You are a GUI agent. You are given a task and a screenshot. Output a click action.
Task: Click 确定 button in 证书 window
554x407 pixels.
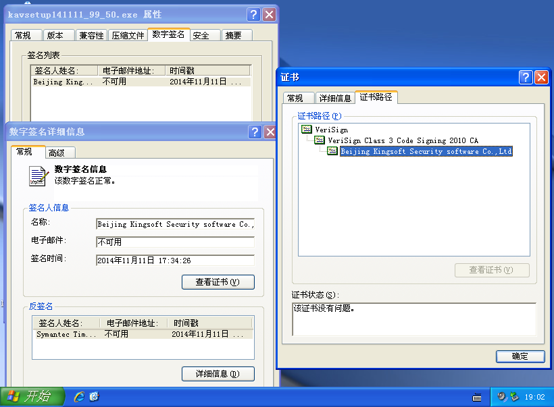coord(520,356)
